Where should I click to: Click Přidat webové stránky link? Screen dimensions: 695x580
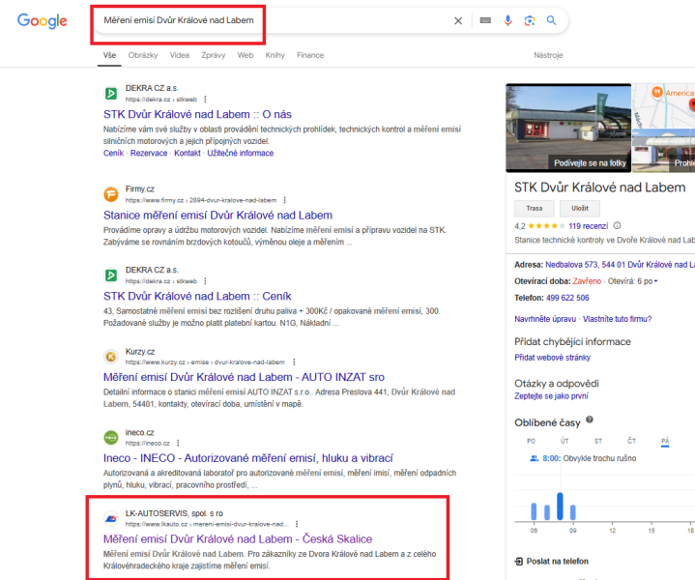(552, 358)
